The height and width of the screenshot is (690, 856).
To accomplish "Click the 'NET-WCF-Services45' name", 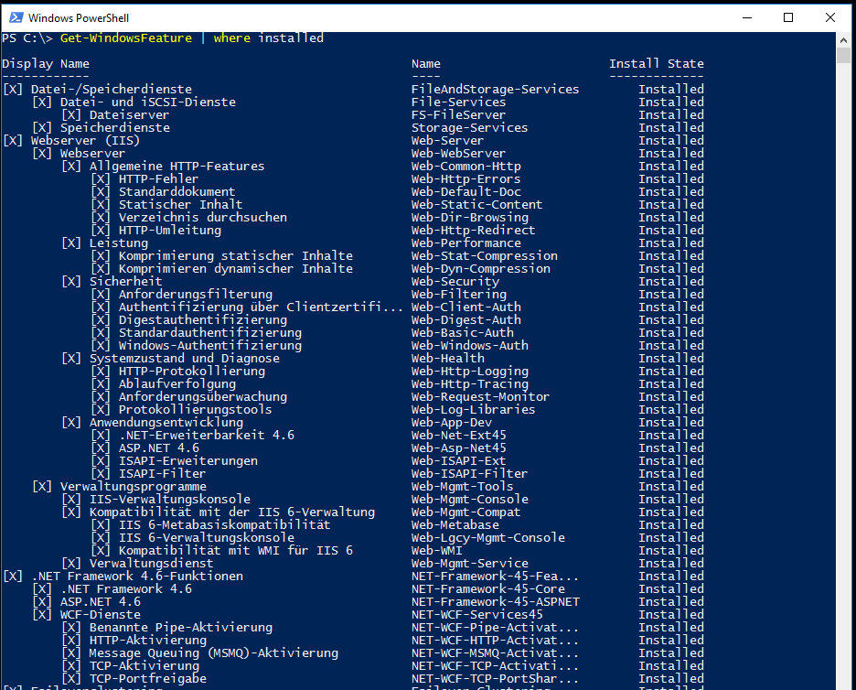I will tap(477, 615).
